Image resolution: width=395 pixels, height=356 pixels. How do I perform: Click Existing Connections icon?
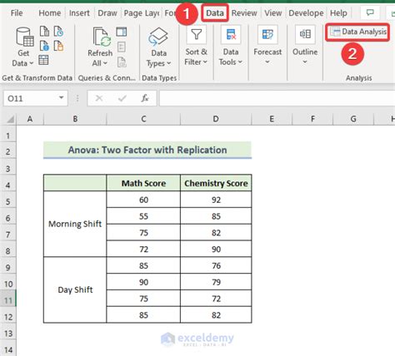coord(58,46)
